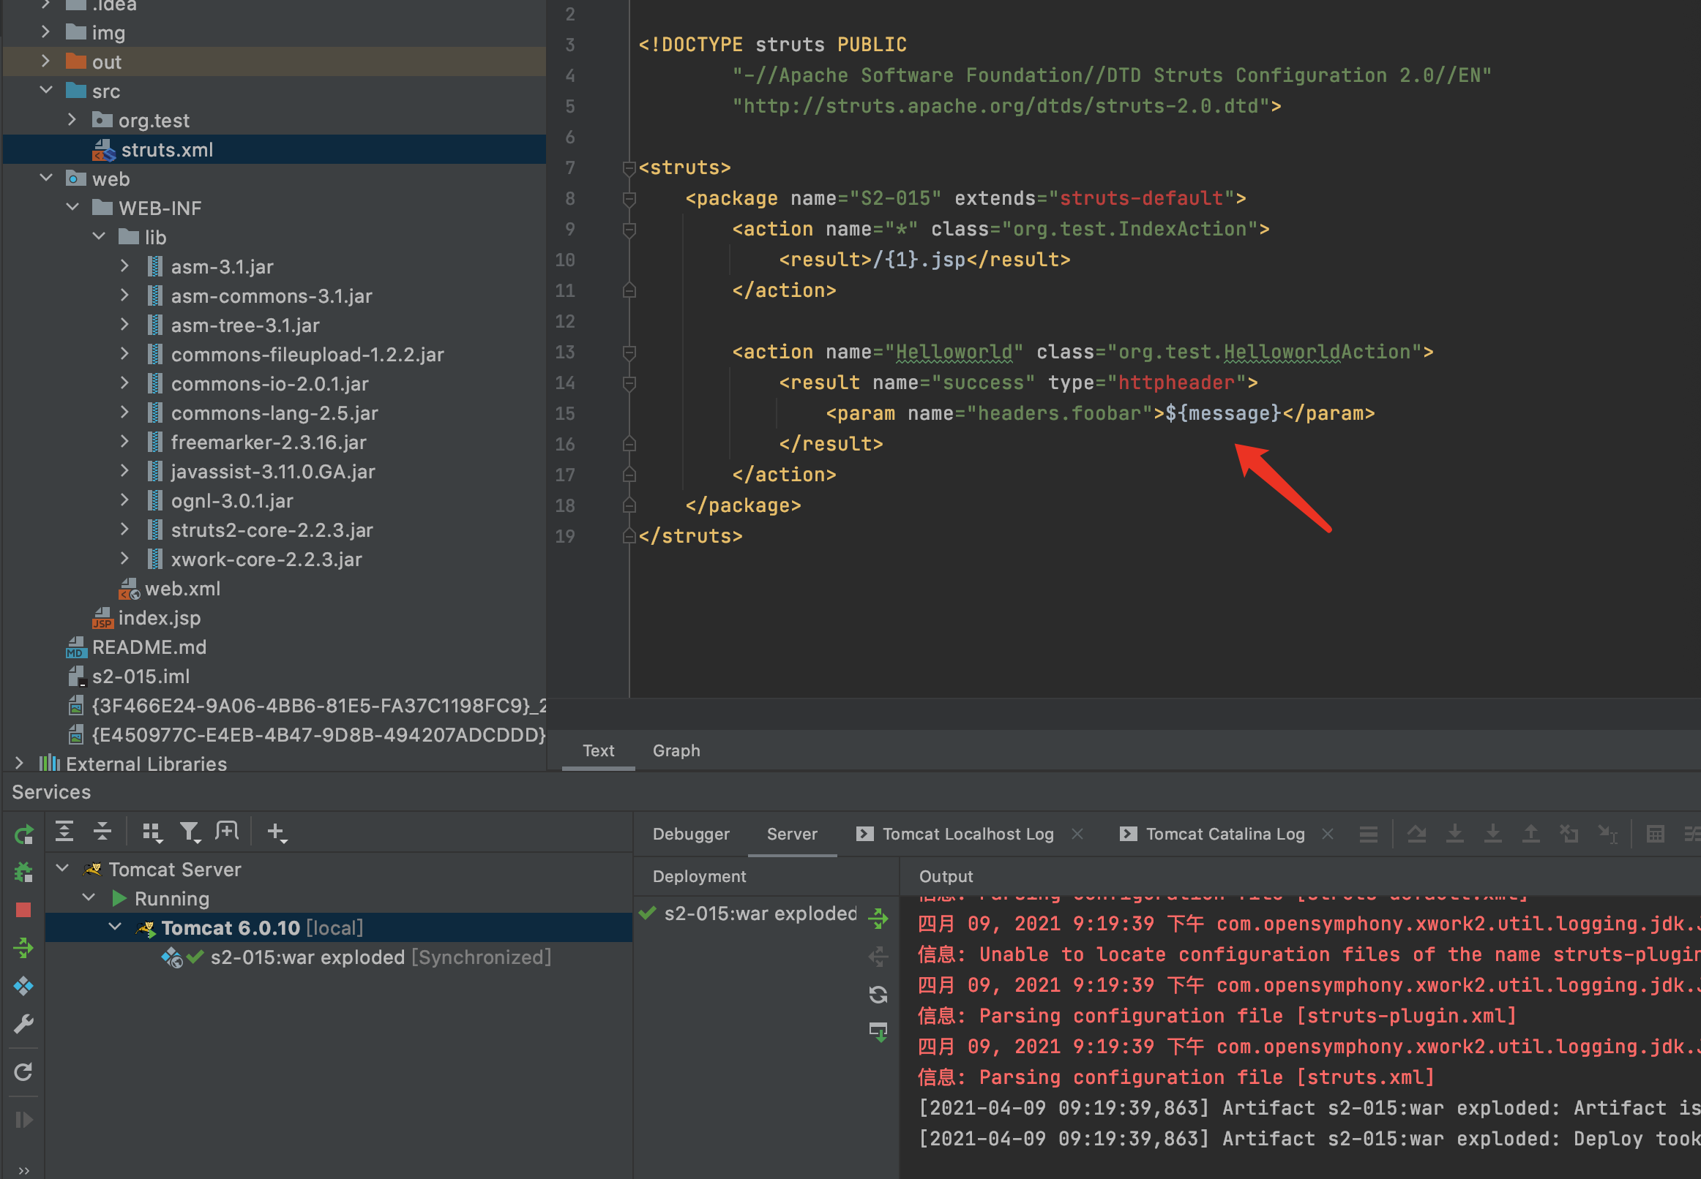Click the Drop Frame icon
The image size is (1701, 1179).
coord(1569,834)
